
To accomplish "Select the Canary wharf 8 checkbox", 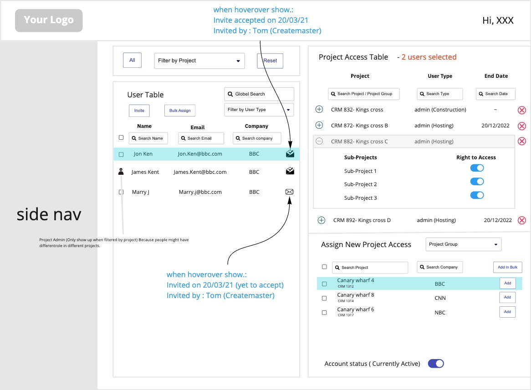I will [324, 299].
